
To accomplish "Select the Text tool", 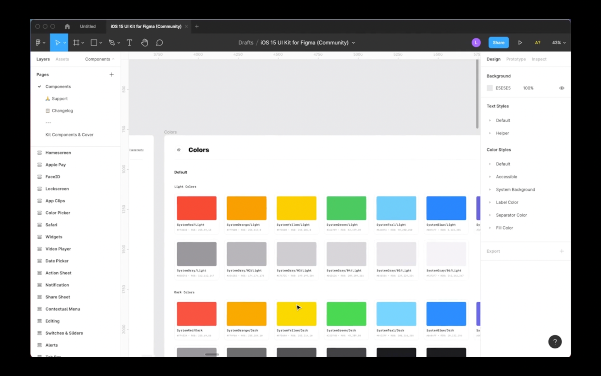I will coord(129,42).
